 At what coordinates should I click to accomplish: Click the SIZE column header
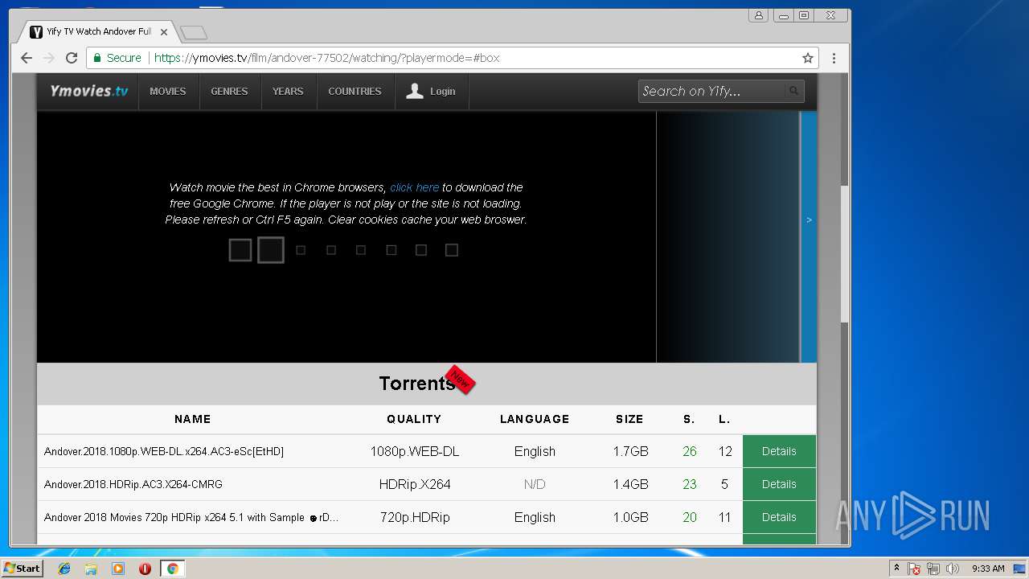click(x=629, y=419)
